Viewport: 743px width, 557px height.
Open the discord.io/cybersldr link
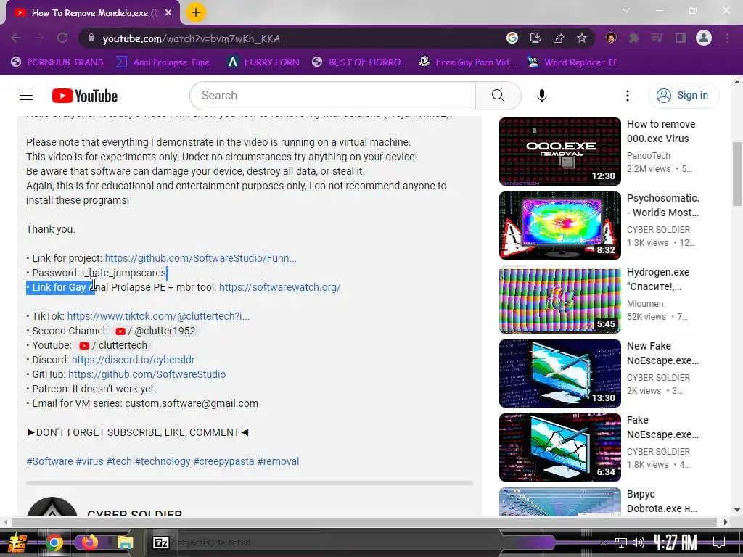pos(134,360)
